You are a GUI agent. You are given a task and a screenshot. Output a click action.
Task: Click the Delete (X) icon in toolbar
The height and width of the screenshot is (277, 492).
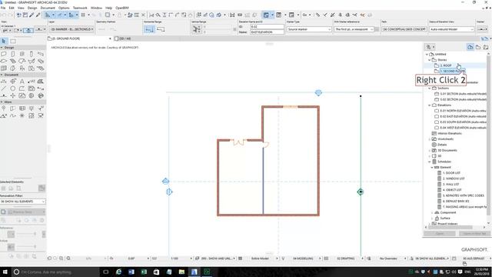coord(144,15)
